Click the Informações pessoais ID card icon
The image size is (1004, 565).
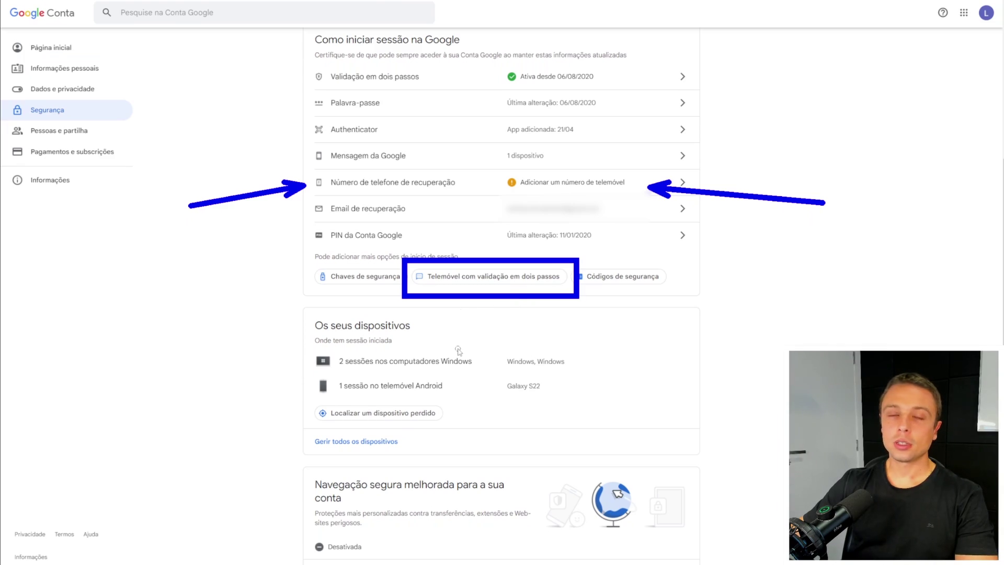17,69
